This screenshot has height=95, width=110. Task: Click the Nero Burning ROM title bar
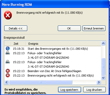[55, 4]
